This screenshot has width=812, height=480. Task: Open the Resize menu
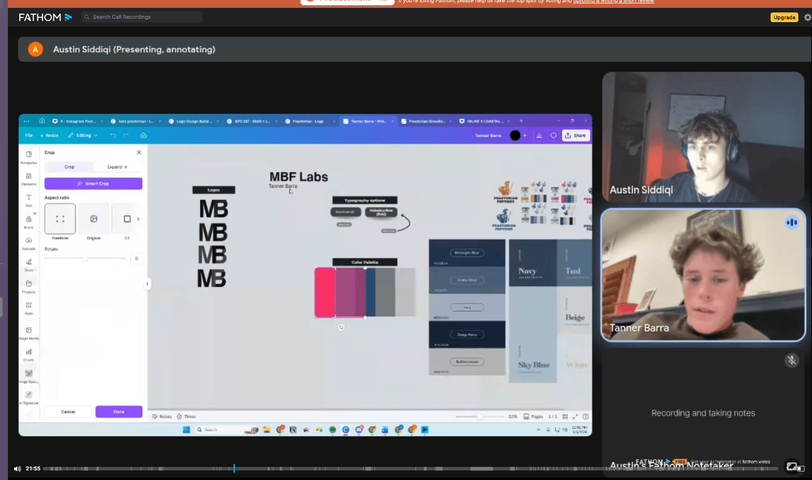(x=49, y=135)
